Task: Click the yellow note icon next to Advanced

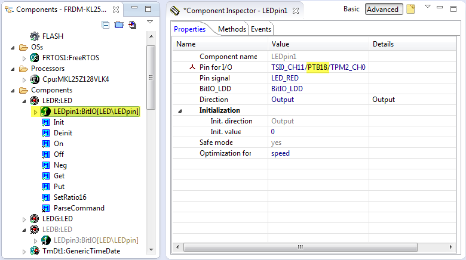Action: click(x=410, y=9)
